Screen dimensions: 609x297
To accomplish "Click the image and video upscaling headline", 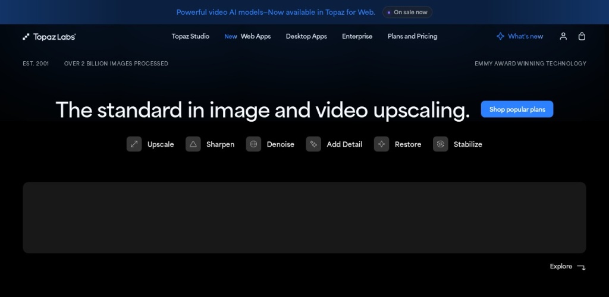I will click(x=262, y=110).
